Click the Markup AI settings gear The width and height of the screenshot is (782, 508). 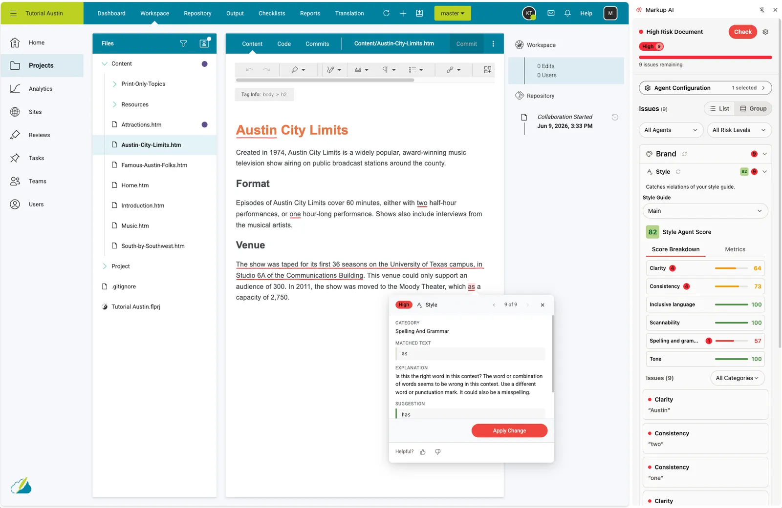point(765,32)
